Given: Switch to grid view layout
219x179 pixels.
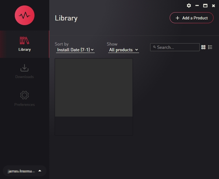Looking at the screenshot, I should tap(203, 47).
